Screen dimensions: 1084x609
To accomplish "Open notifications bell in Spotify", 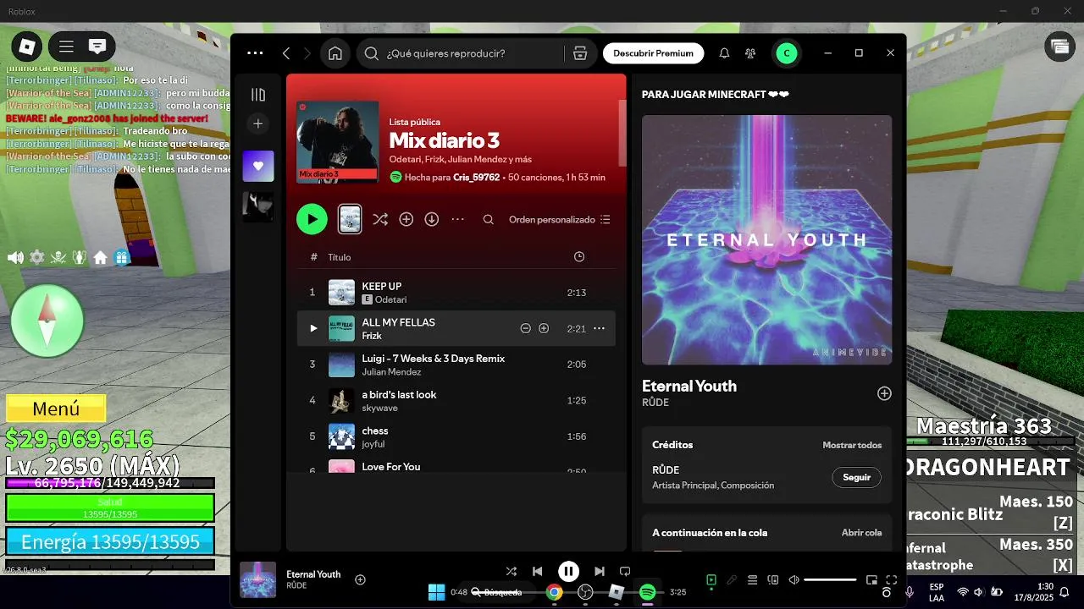I will coord(724,53).
